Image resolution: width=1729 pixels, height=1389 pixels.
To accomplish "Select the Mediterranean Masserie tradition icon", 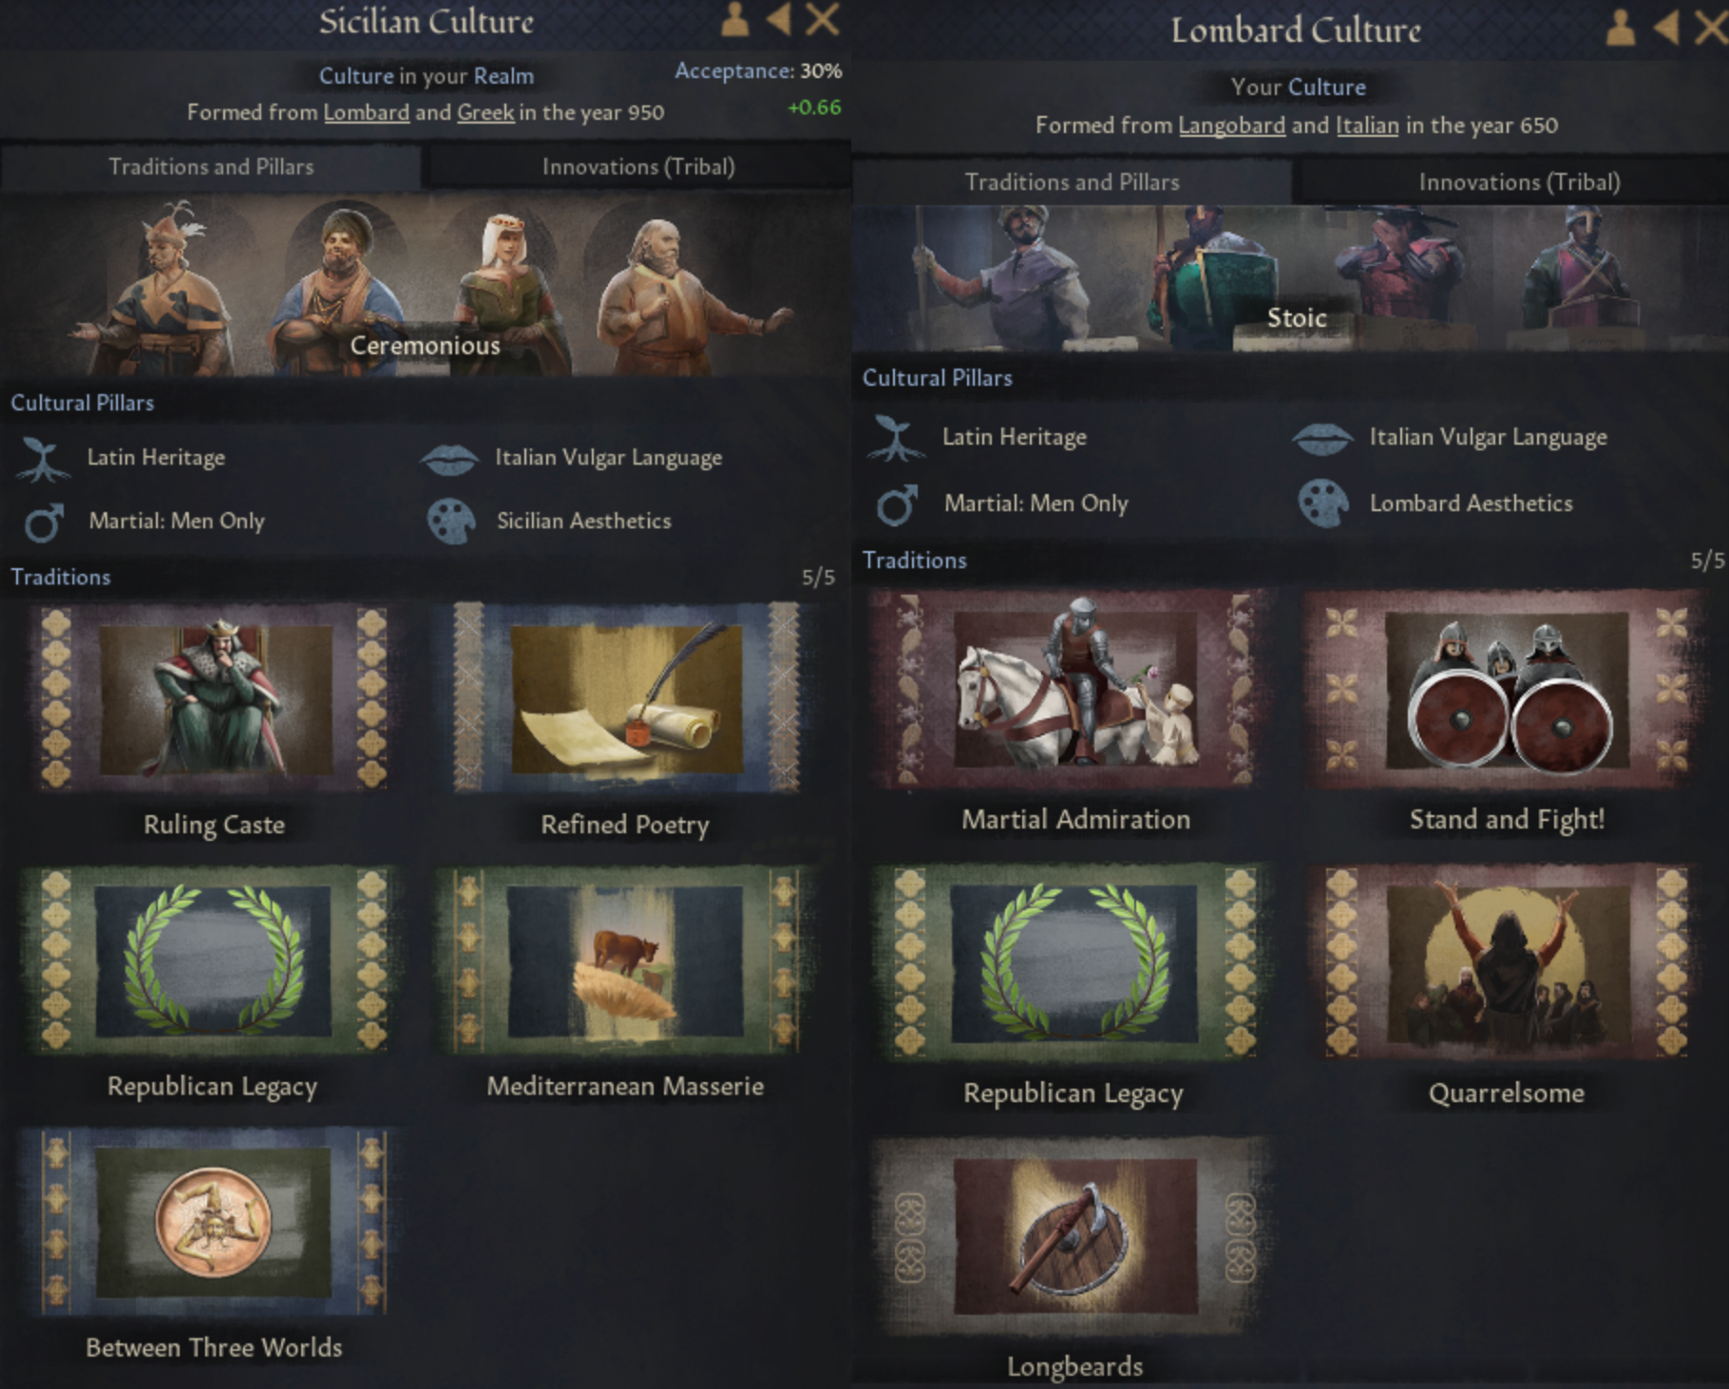I will [625, 960].
